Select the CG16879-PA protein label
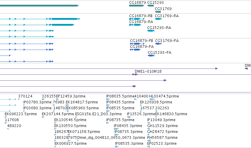This screenshot has height=148, width=251. 142,47
